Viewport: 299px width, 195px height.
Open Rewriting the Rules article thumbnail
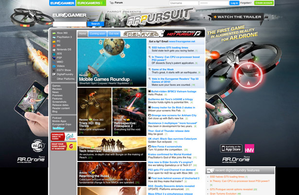112,174
